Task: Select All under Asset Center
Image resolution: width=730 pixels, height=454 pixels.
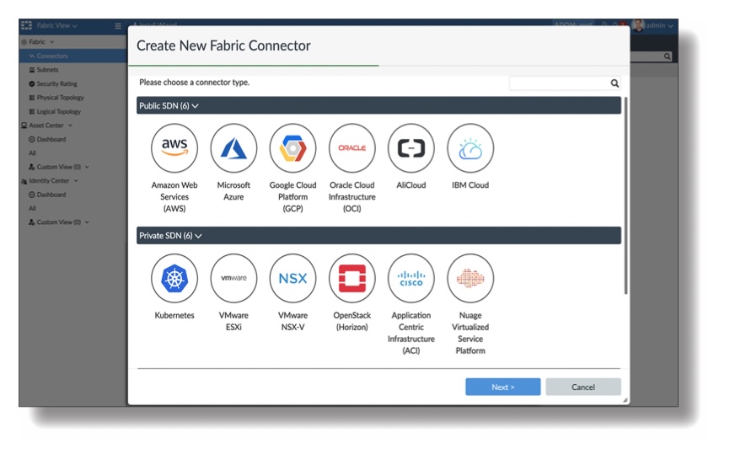Action: coord(32,153)
